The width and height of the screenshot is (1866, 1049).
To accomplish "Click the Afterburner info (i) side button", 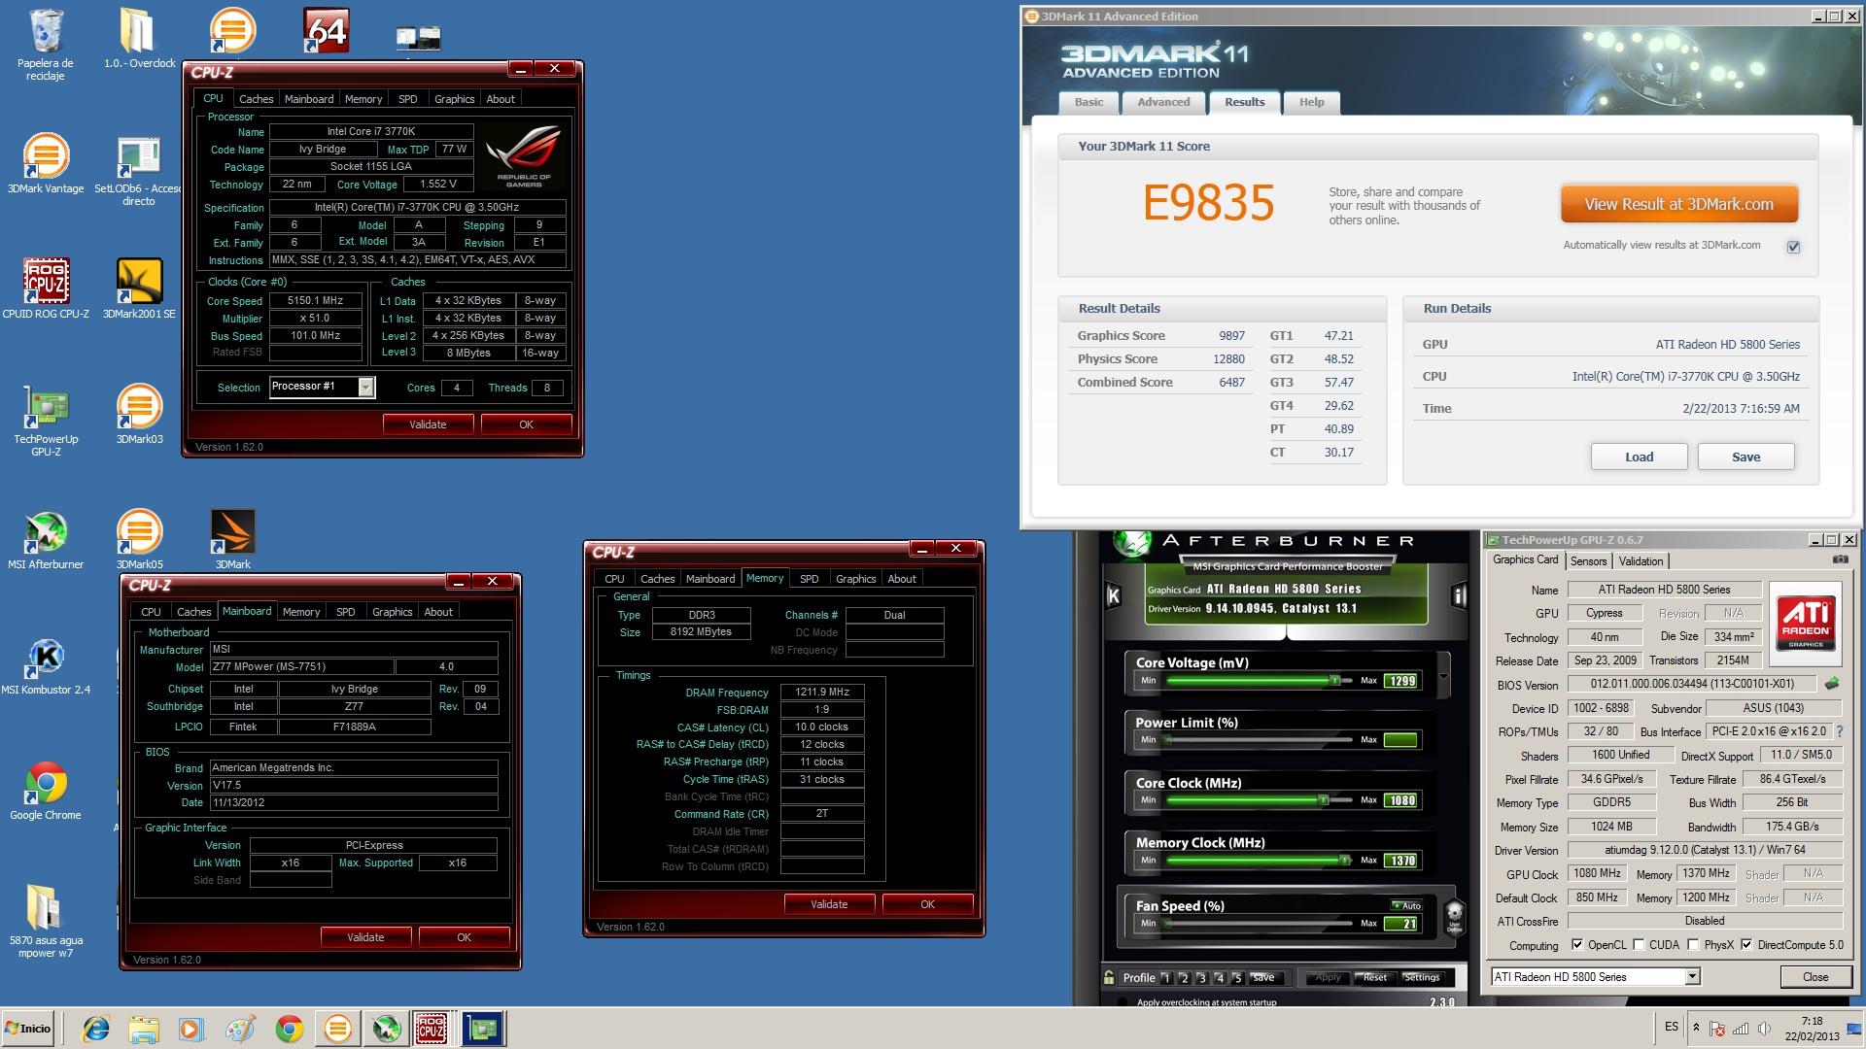I will [x=1458, y=595].
